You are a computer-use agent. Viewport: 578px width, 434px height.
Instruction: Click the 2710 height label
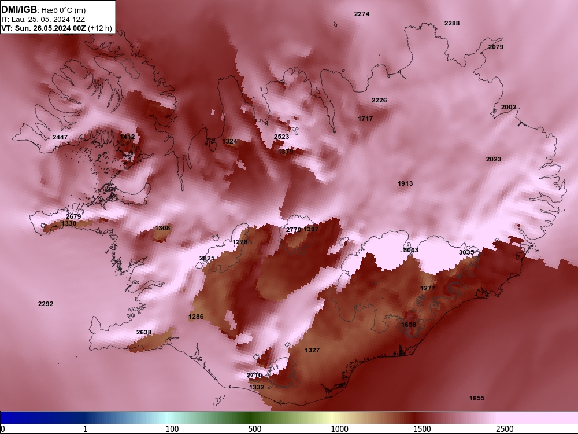[x=254, y=376]
